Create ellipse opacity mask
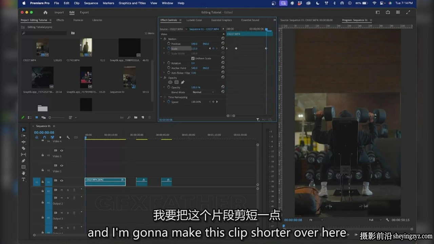 170,82
